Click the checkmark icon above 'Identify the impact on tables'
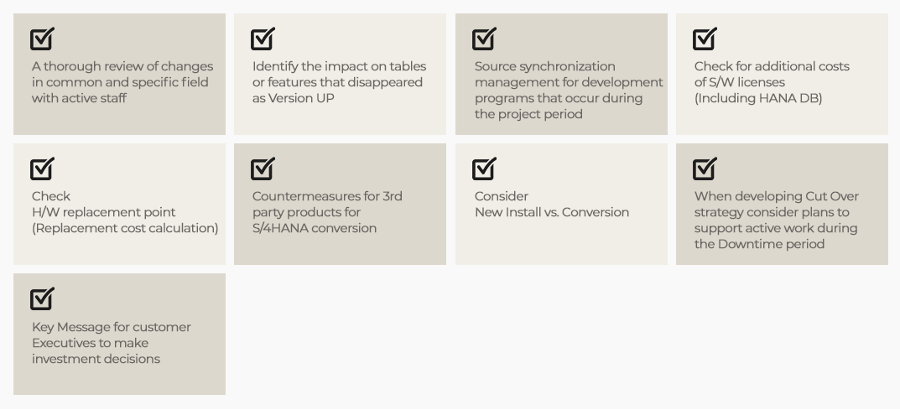The width and height of the screenshot is (900, 410). click(263, 39)
